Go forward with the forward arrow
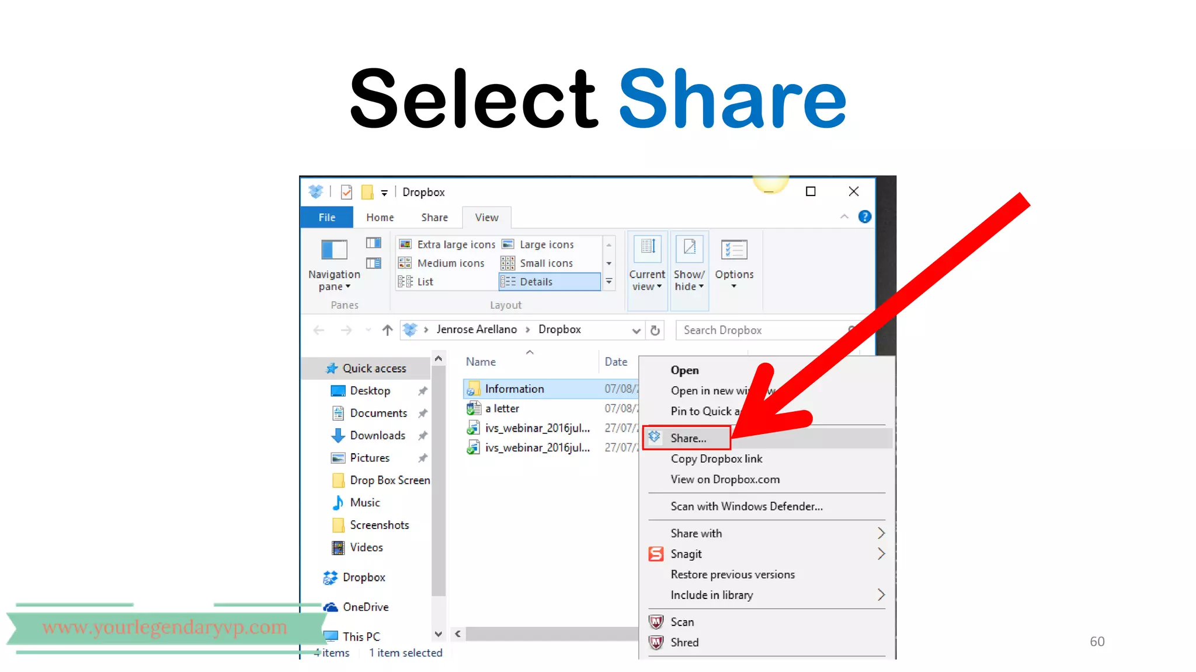Viewport: 1196px width, 672px height. (x=346, y=330)
